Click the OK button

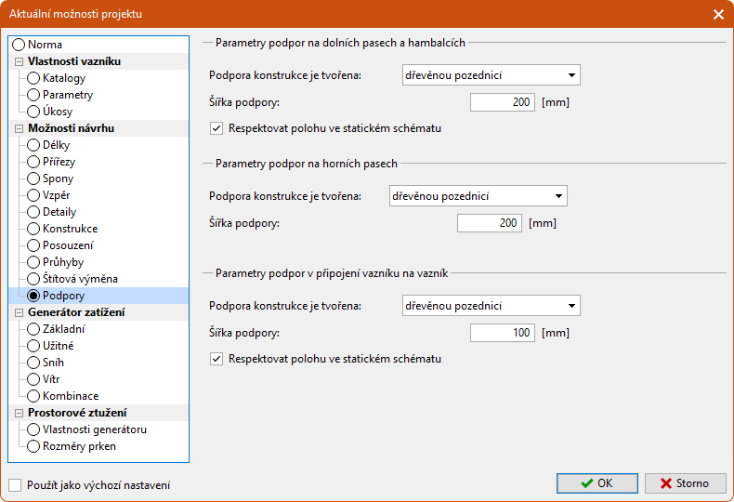click(x=596, y=483)
